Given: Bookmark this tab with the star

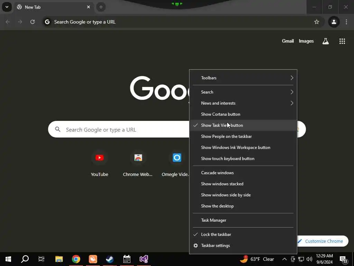Looking at the screenshot, I should [317, 22].
